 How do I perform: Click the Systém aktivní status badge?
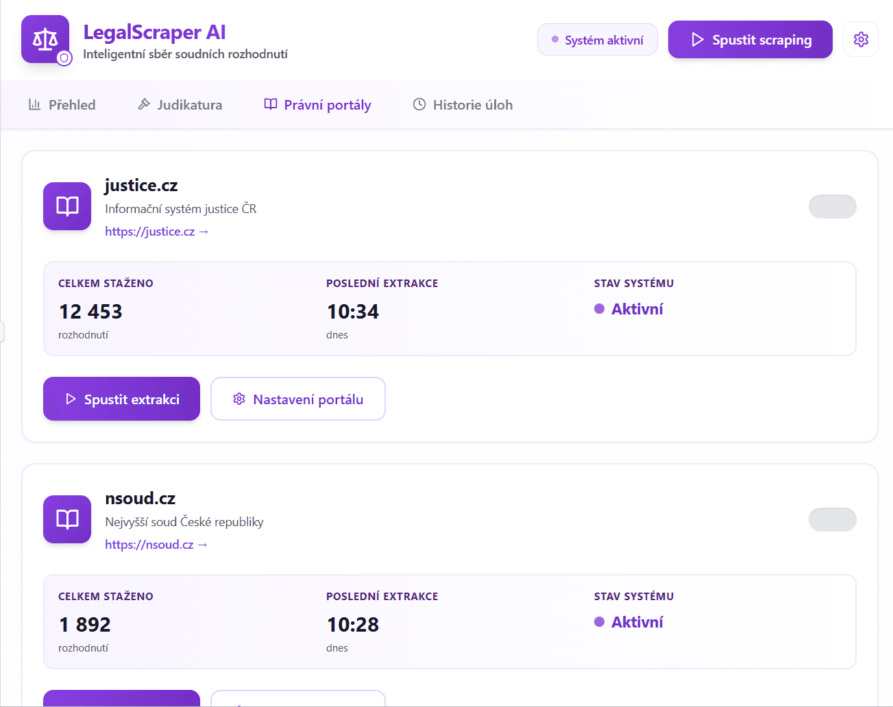pyautogui.click(x=597, y=40)
